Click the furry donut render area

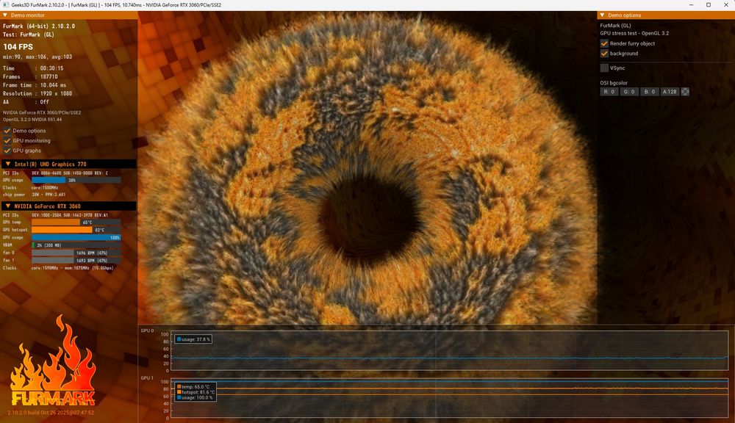(368, 169)
